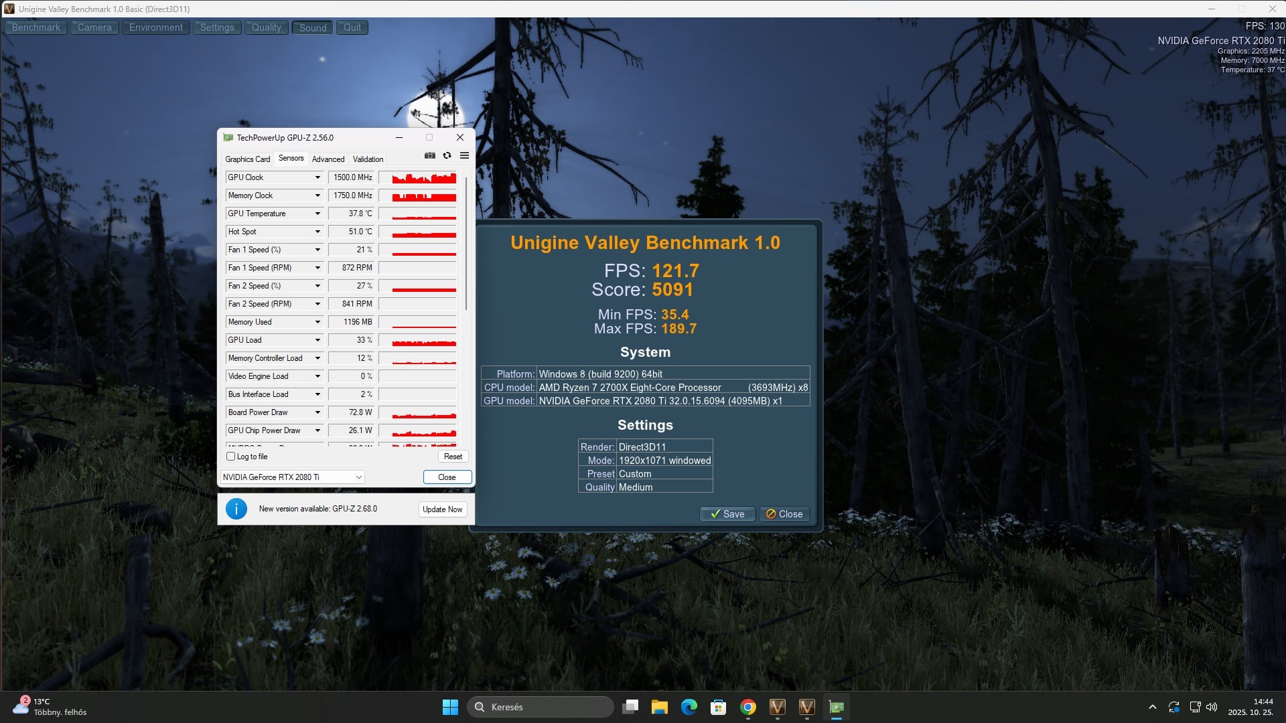Open the Quality menu in Valley
The image size is (1286, 723).
[x=267, y=27]
